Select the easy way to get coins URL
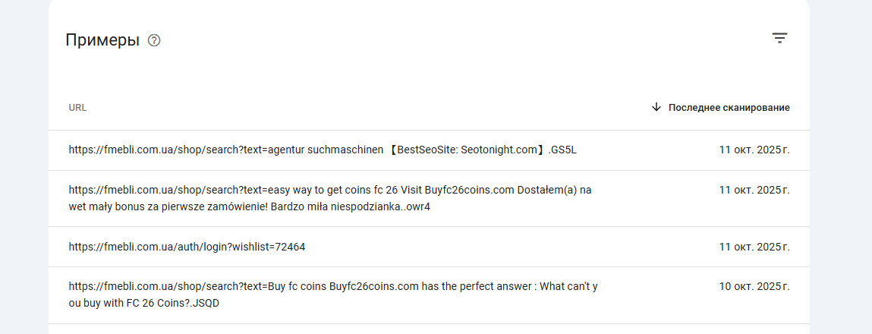The height and width of the screenshot is (334, 872). pos(329,191)
